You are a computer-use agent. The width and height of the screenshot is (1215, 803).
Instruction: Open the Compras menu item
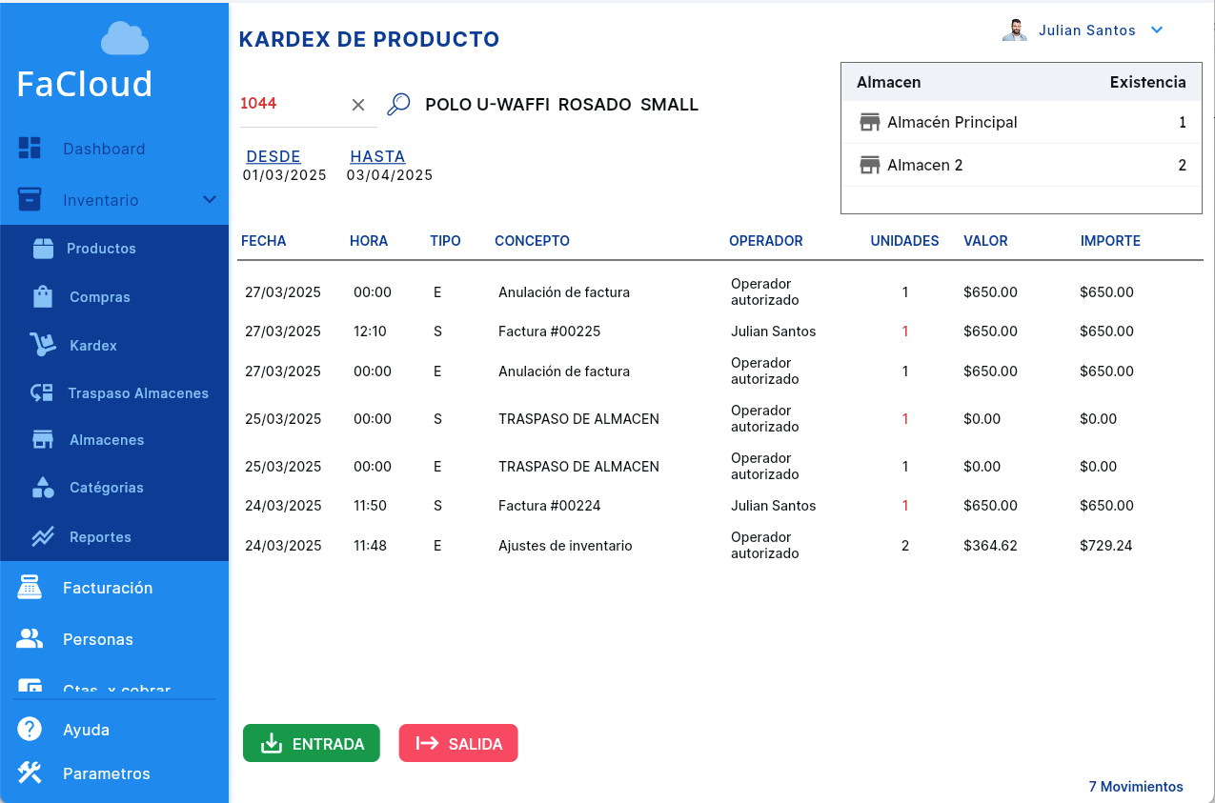99,297
